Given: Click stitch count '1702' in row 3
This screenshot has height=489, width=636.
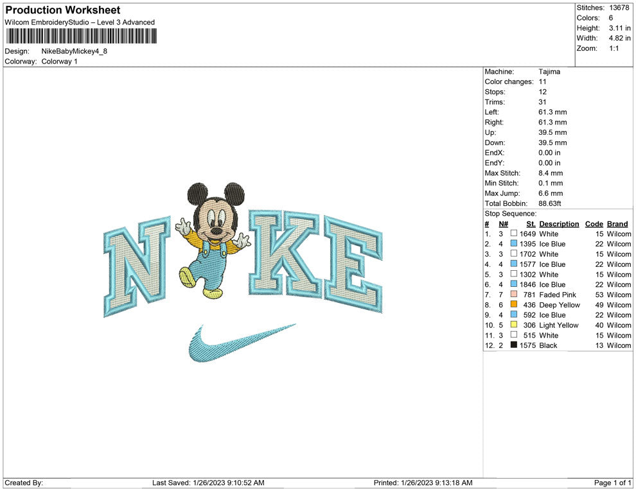Looking at the screenshot, I should [527, 253].
